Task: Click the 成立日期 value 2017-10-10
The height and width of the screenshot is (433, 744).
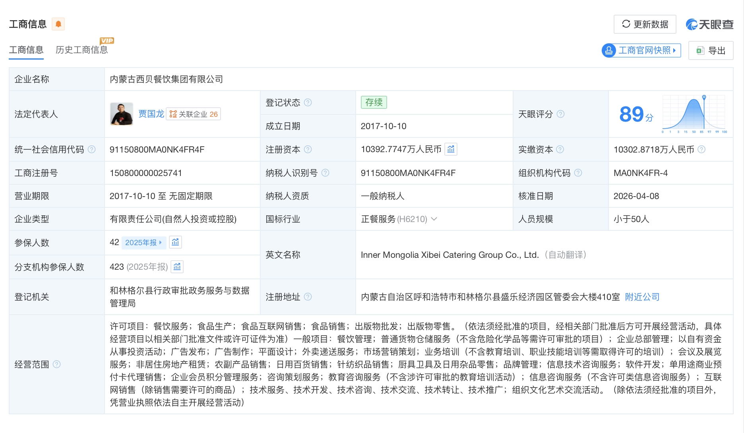Action: pyautogui.click(x=384, y=126)
